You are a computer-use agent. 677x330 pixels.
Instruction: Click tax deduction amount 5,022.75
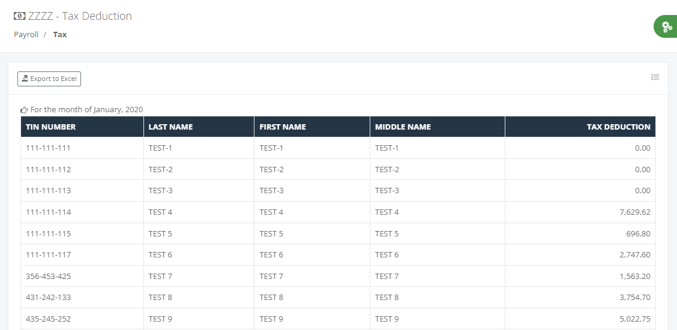click(x=580, y=319)
